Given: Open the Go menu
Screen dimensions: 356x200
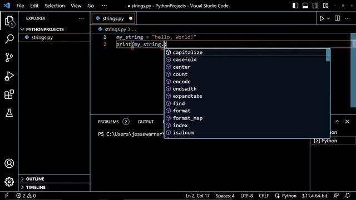Looking at the screenshot, I should 91,6.
